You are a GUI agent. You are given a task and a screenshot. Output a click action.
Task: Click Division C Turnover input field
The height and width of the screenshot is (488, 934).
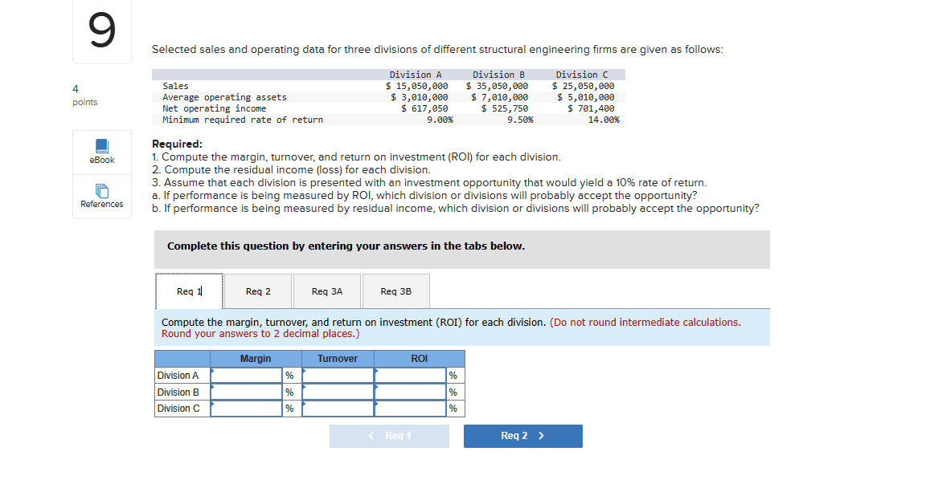(x=338, y=408)
